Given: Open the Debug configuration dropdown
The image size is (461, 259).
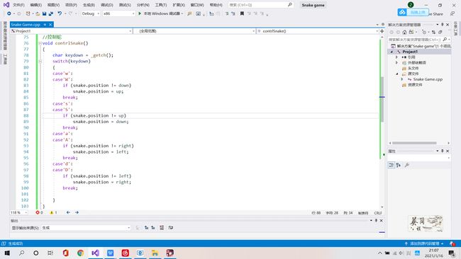Looking at the screenshot, I should click(90, 13).
